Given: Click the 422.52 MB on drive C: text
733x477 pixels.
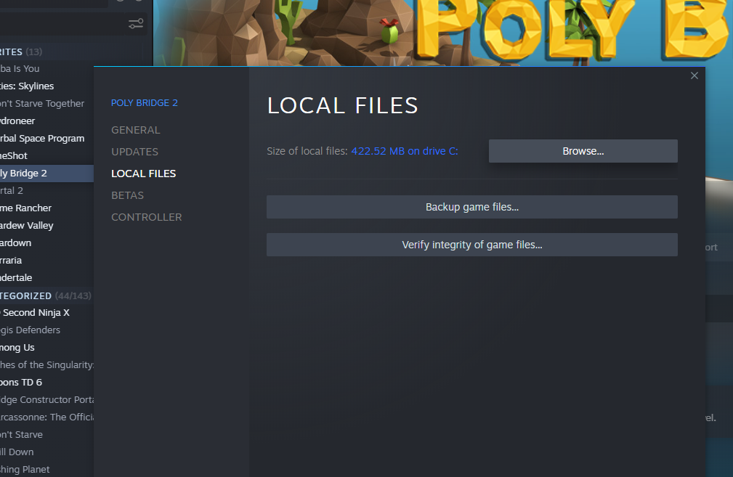Looking at the screenshot, I should pos(405,151).
